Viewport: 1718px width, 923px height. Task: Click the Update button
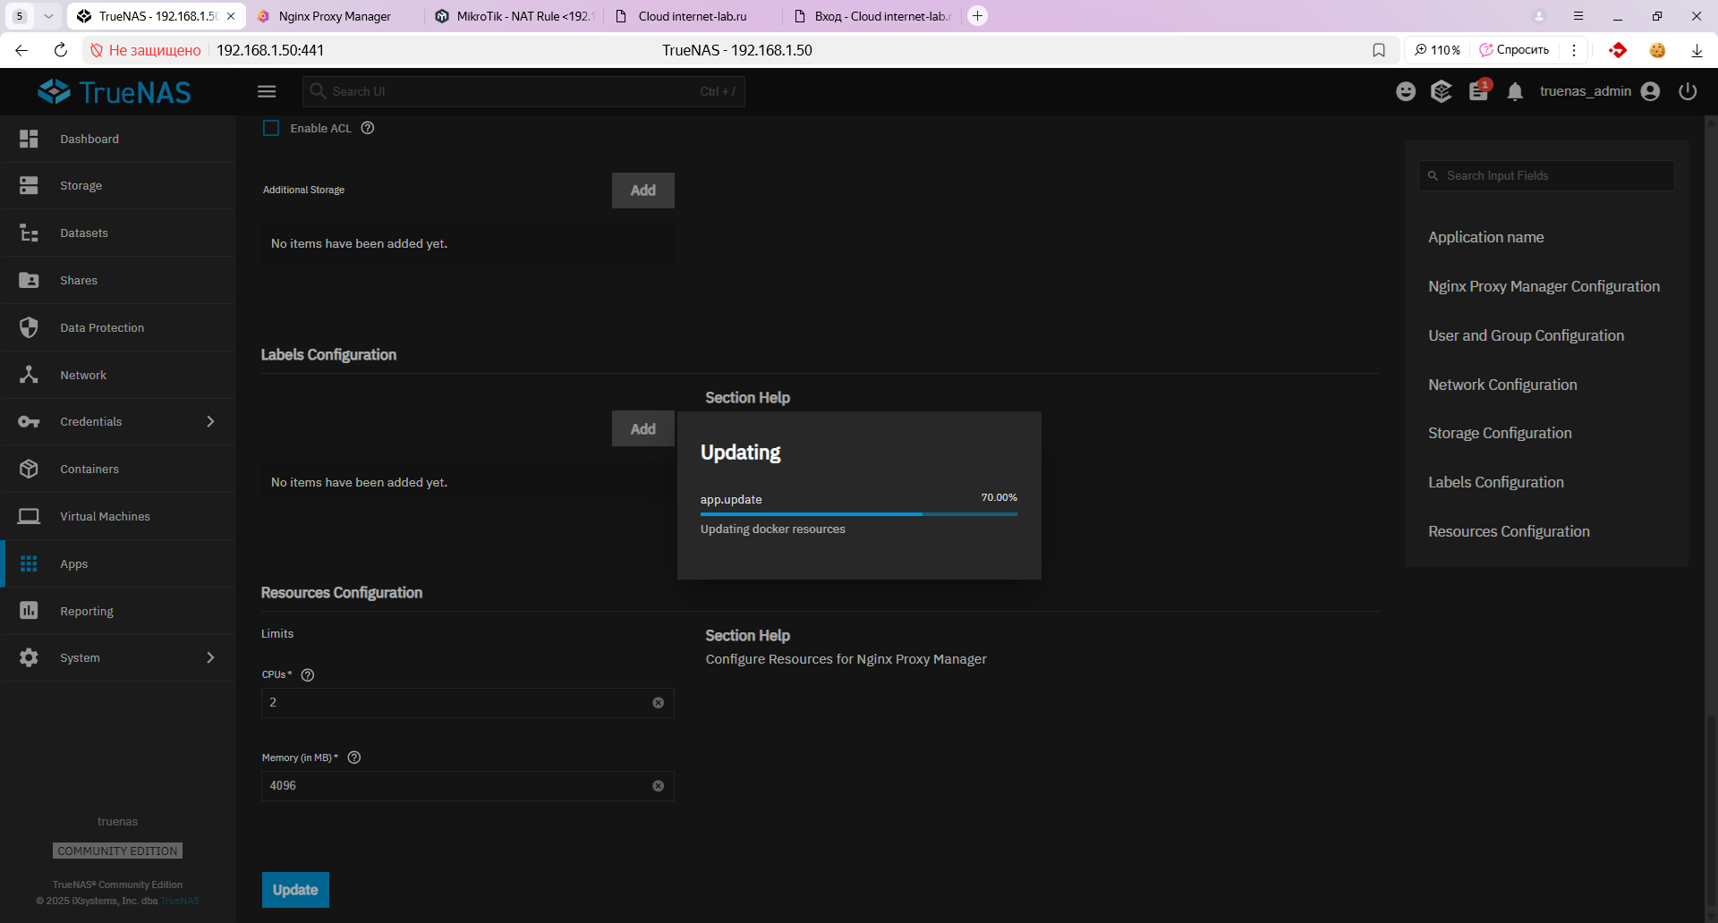[295, 890]
